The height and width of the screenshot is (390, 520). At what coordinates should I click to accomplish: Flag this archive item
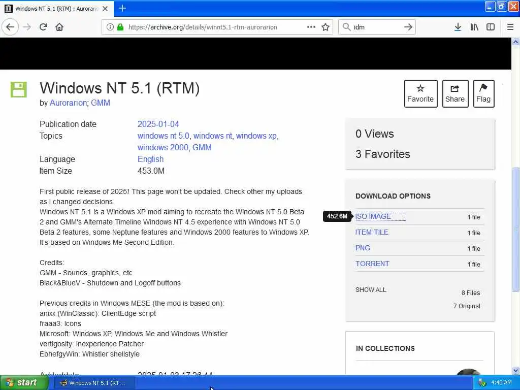483,93
